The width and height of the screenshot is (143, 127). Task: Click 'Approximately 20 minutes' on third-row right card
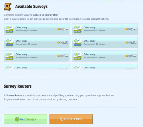coord(94,57)
